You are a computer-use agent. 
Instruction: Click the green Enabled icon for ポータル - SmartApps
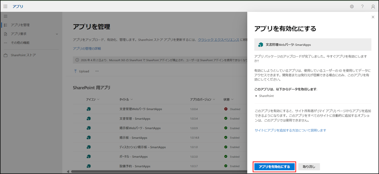[x=226, y=157]
